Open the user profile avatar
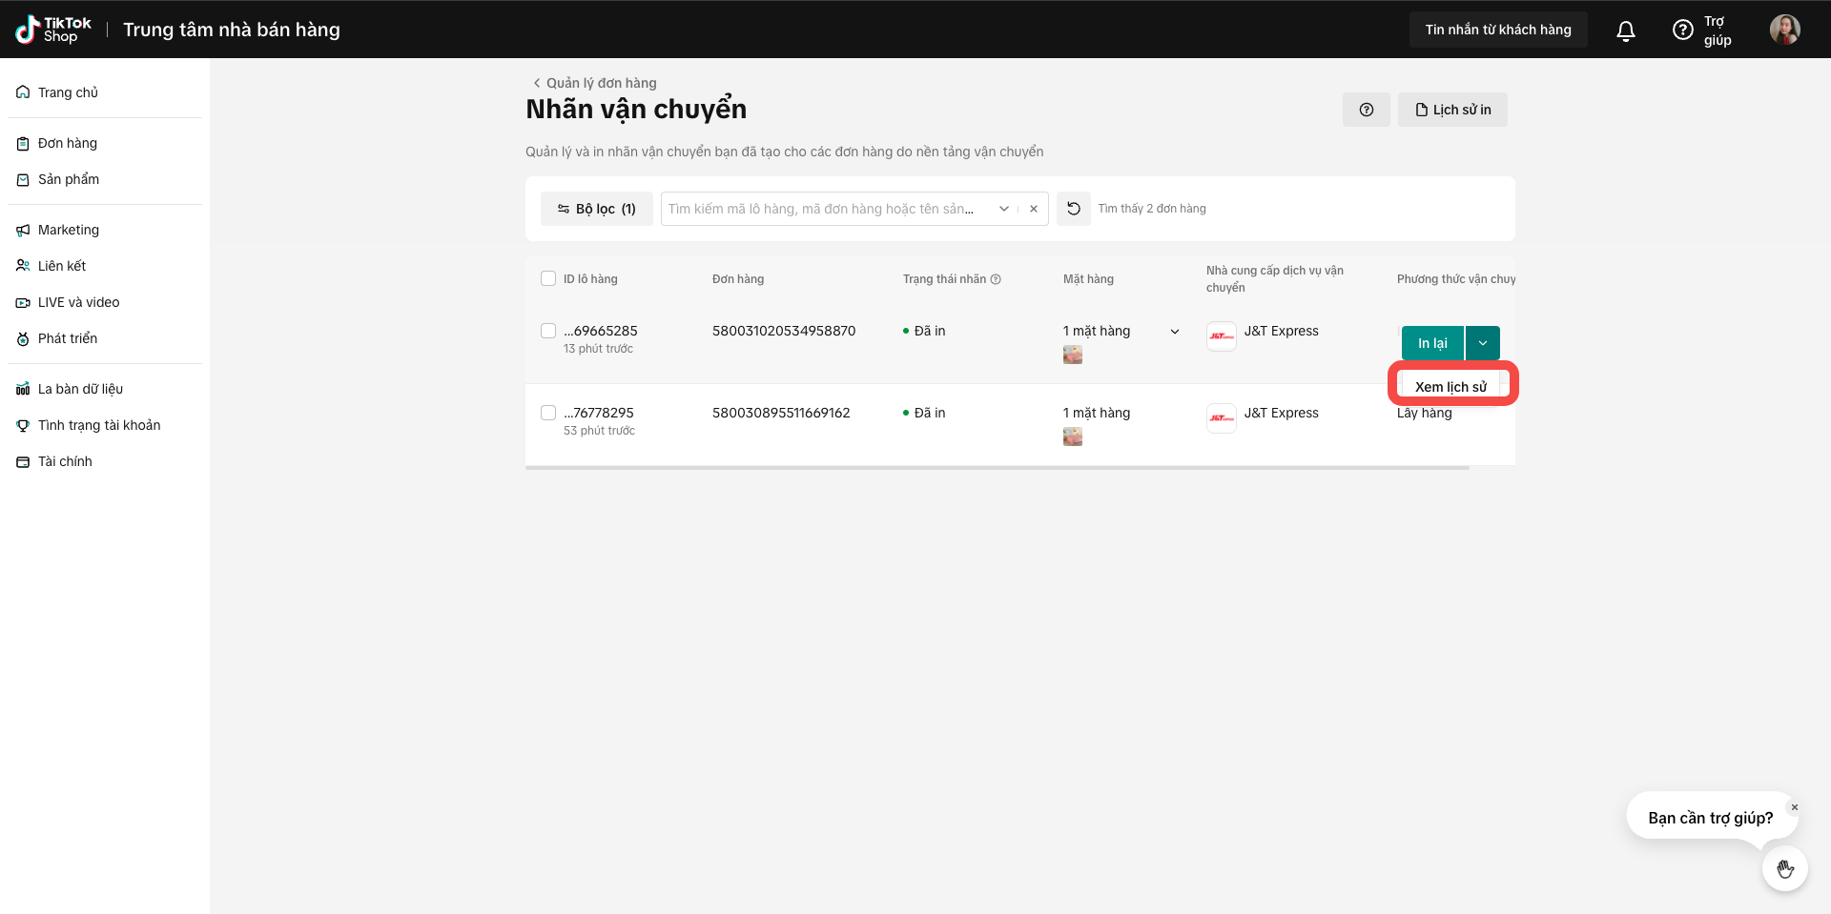1831x914 pixels. click(1784, 30)
